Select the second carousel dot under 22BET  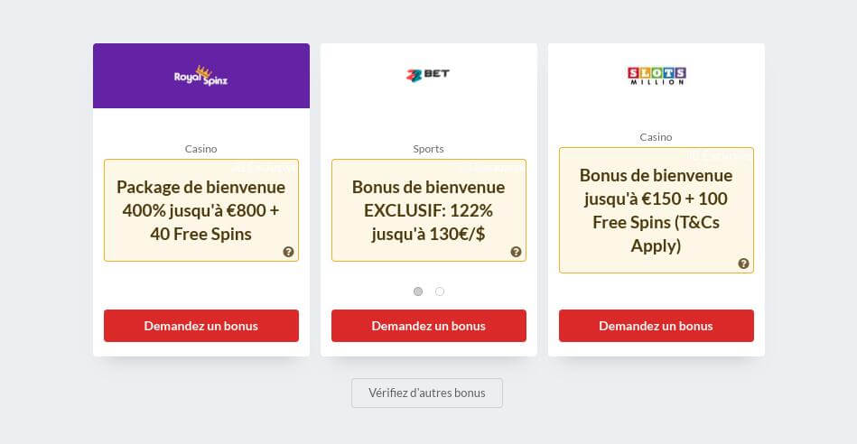440,291
